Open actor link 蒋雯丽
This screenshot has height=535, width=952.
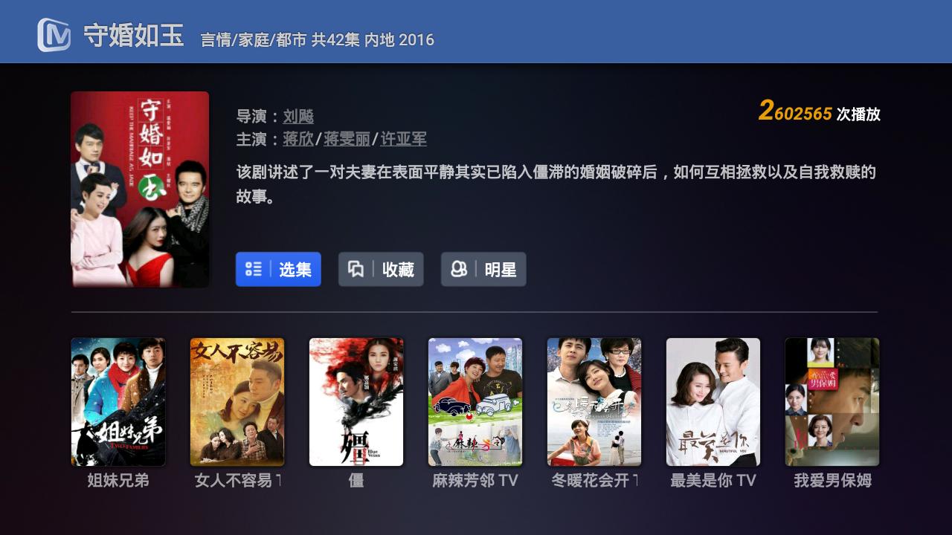347,140
